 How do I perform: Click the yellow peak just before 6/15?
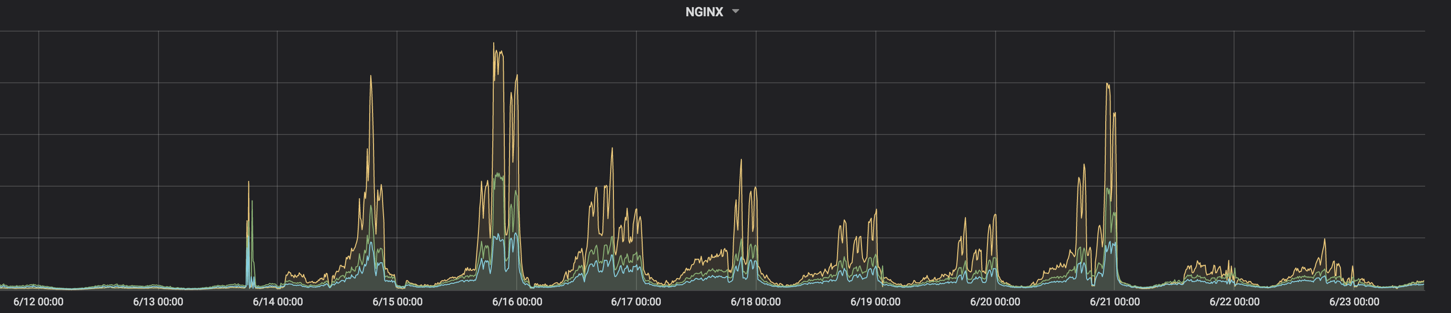(x=371, y=77)
